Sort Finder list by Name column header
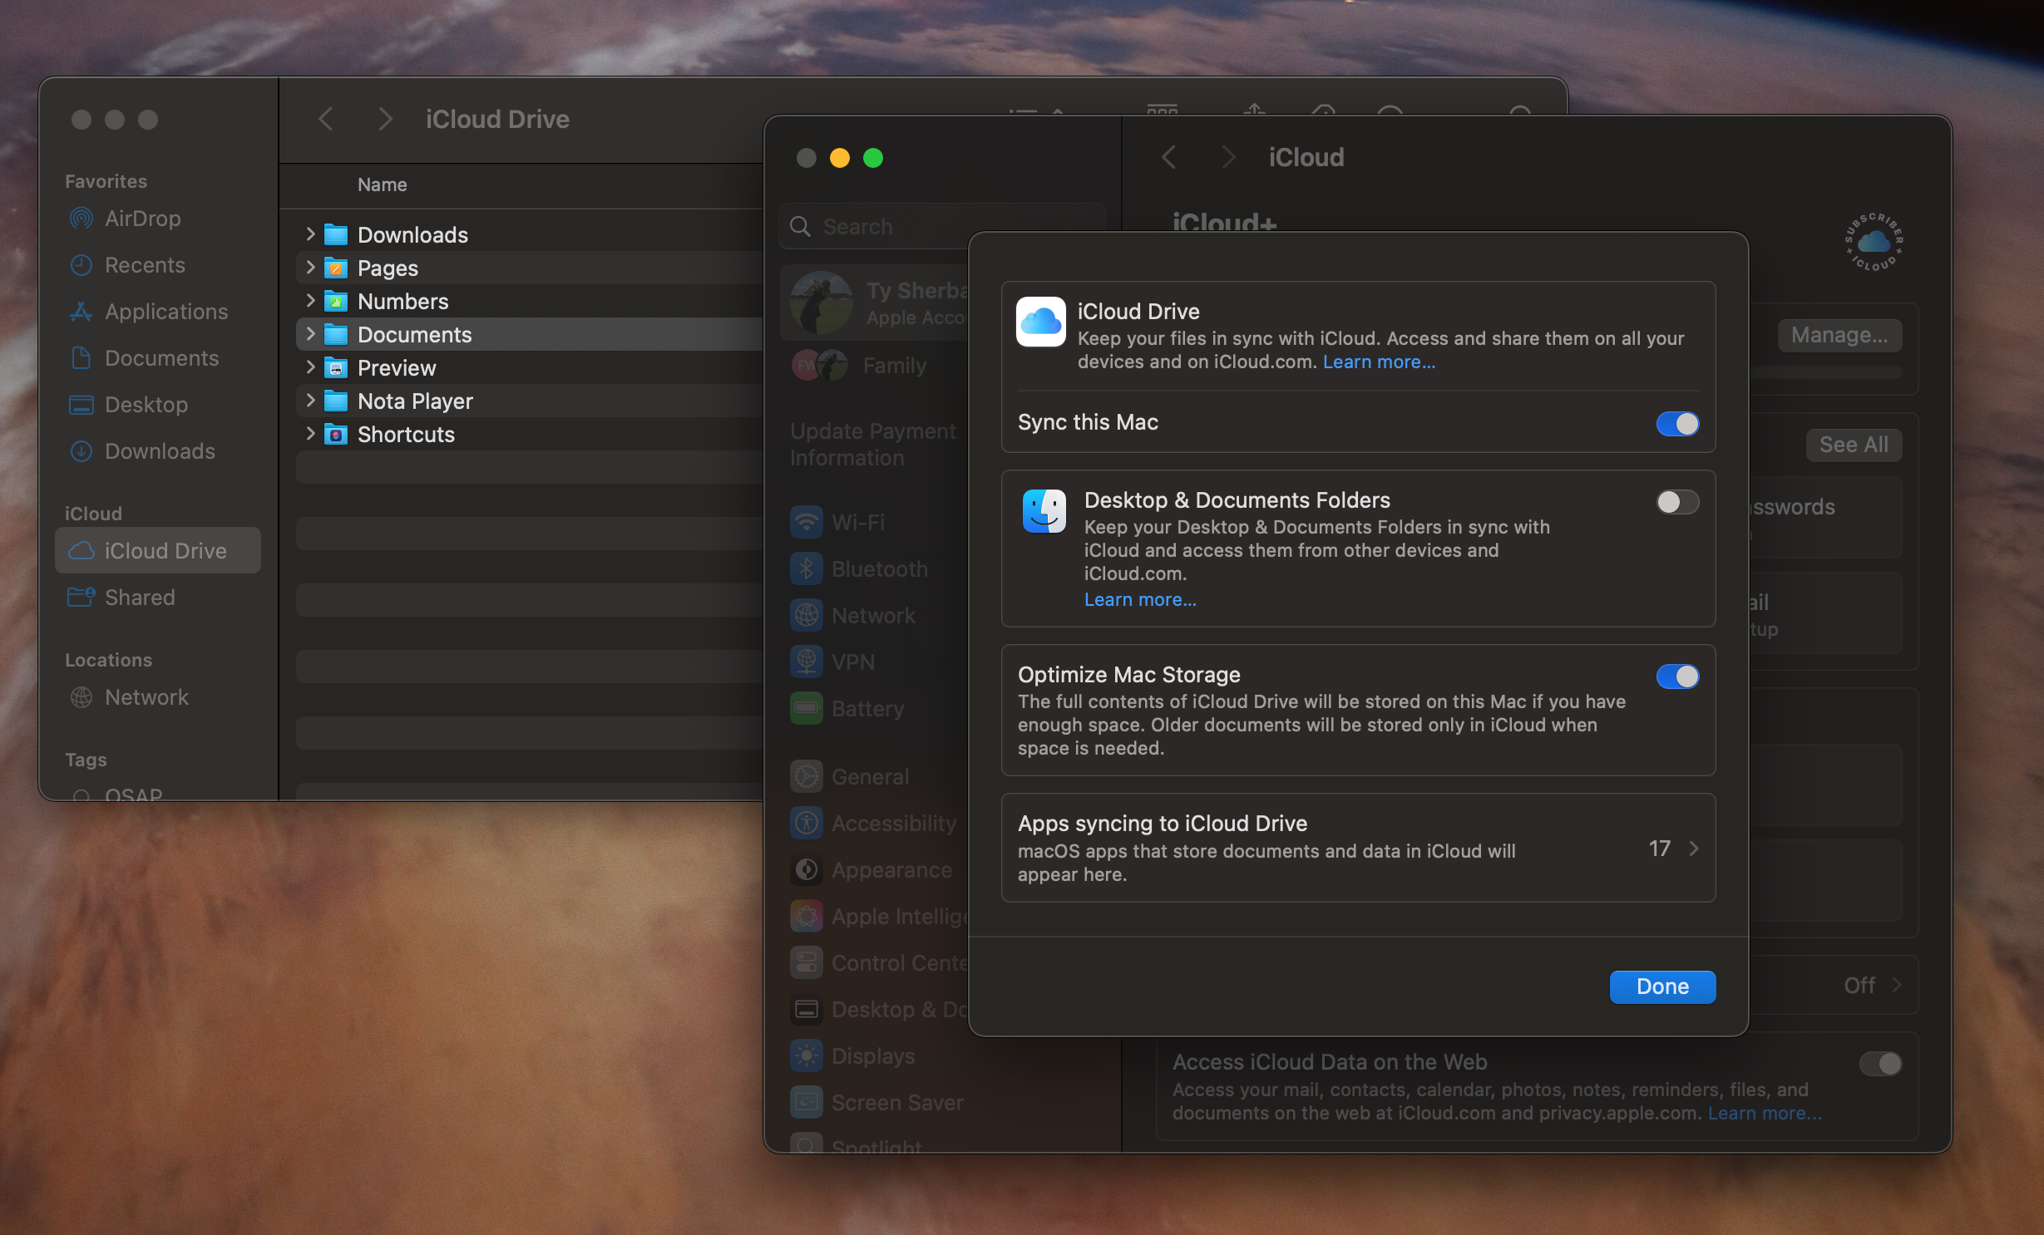2044x1235 pixels. click(382, 185)
